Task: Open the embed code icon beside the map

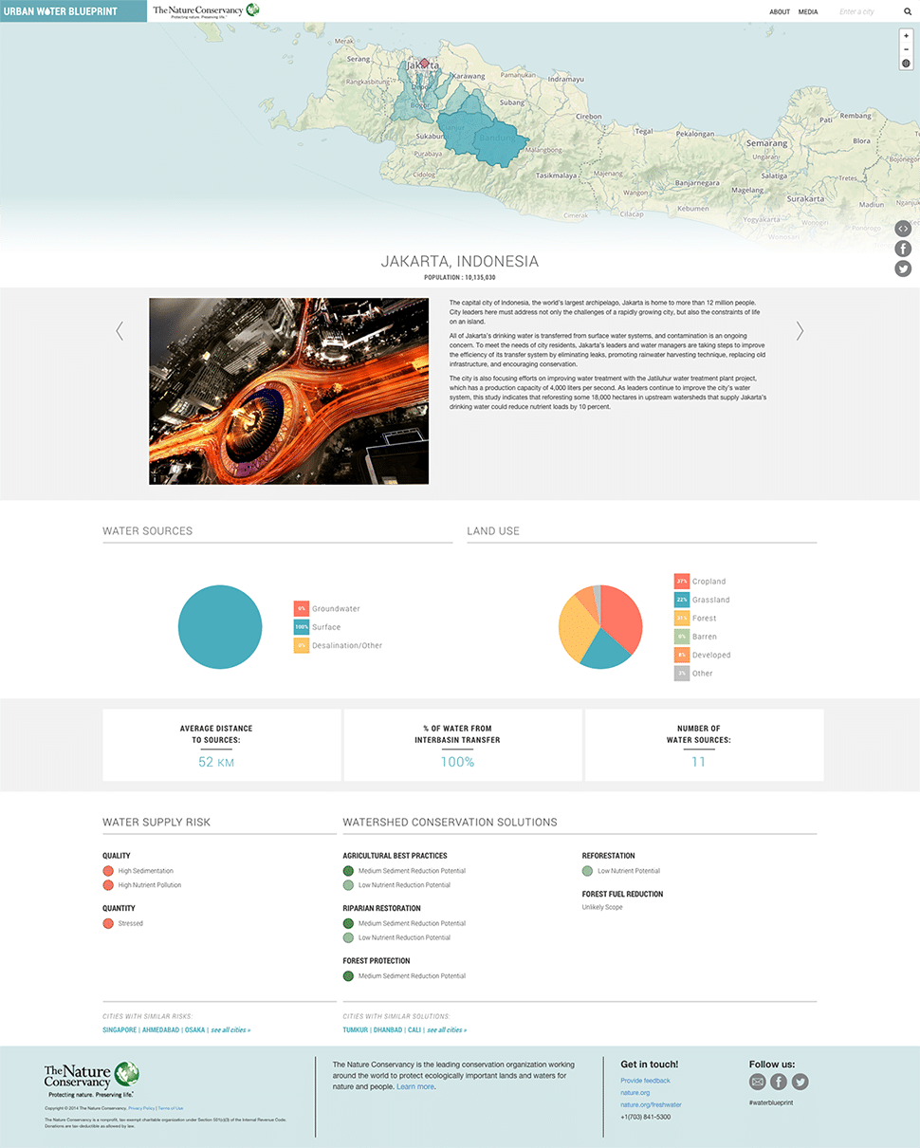Action: point(903,229)
